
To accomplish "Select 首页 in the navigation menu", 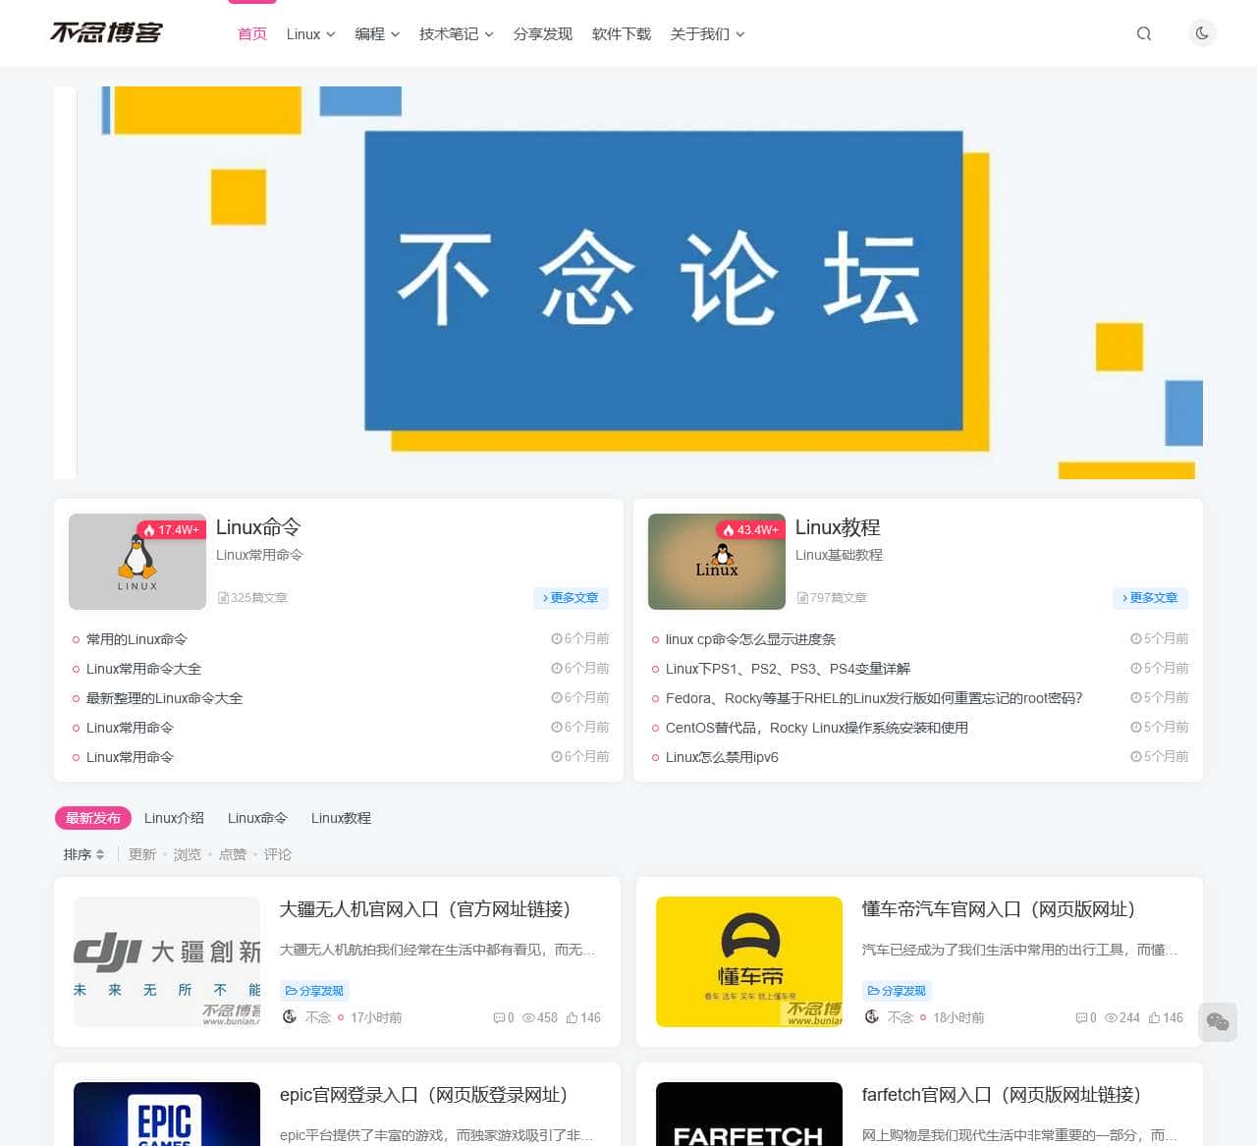I will [251, 33].
